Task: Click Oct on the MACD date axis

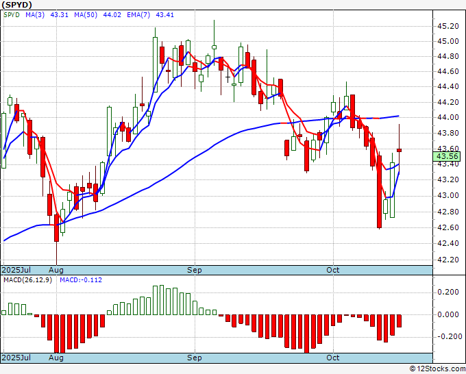Action: pyautogui.click(x=332, y=358)
